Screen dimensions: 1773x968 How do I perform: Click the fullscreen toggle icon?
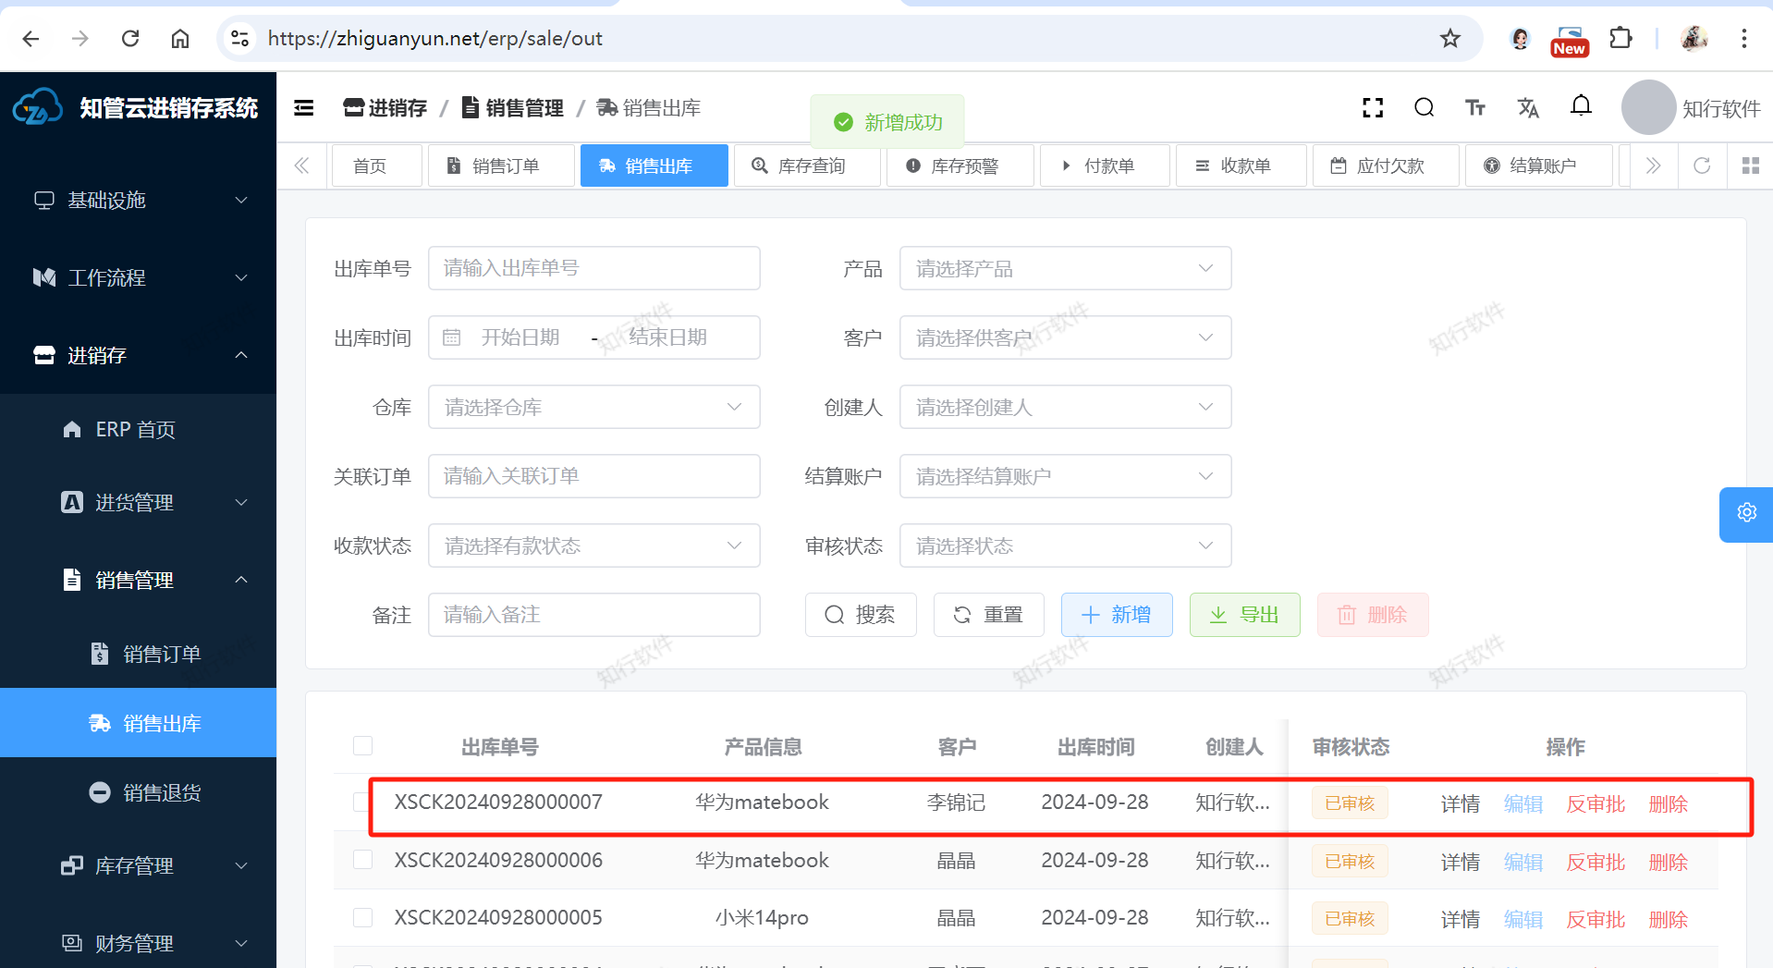click(x=1373, y=108)
